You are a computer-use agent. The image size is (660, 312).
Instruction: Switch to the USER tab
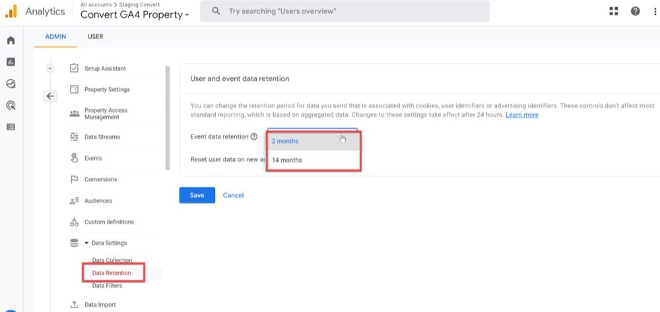click(x=96, y=36)
